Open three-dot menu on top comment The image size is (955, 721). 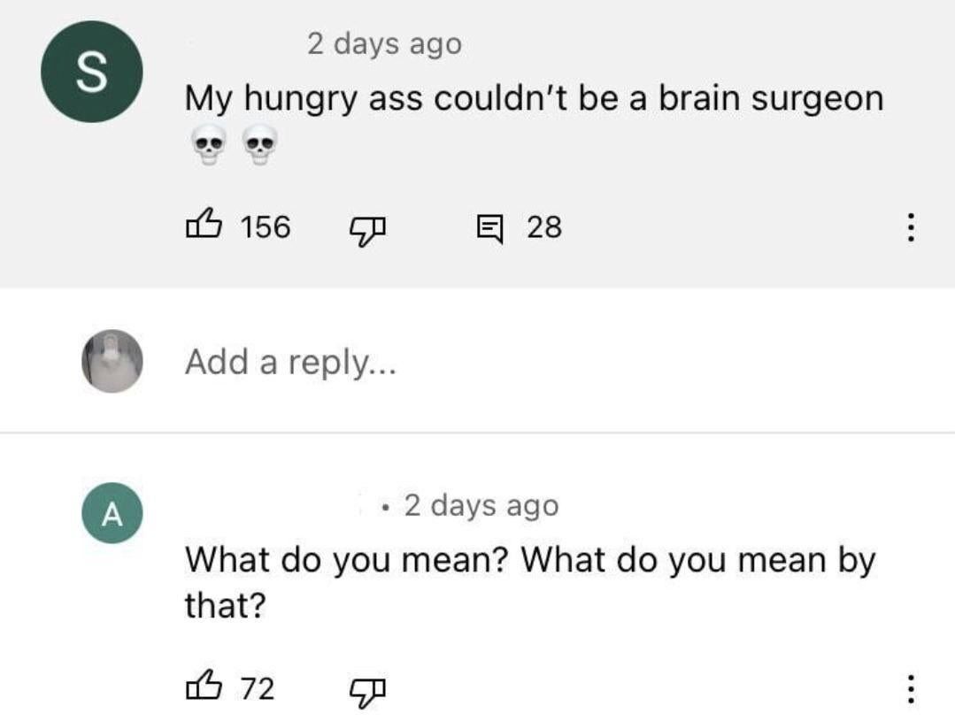click(910, 227)
